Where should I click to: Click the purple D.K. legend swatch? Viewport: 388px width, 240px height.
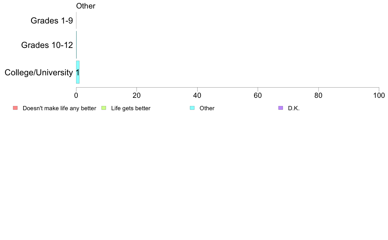click(280, 108)
